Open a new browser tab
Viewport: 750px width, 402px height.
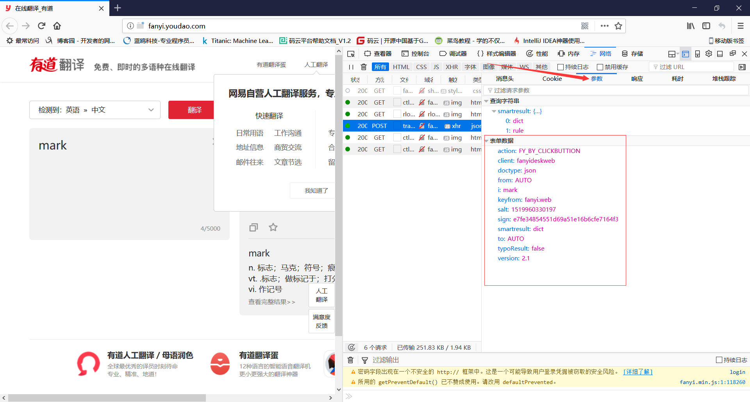(118, 8)
